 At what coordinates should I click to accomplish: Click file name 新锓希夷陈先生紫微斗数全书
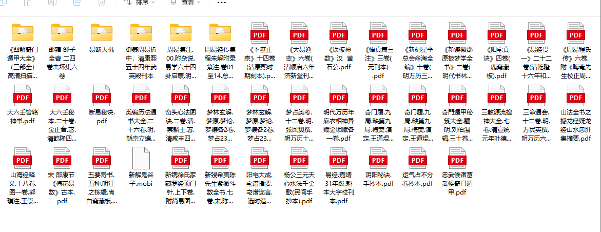221,188
